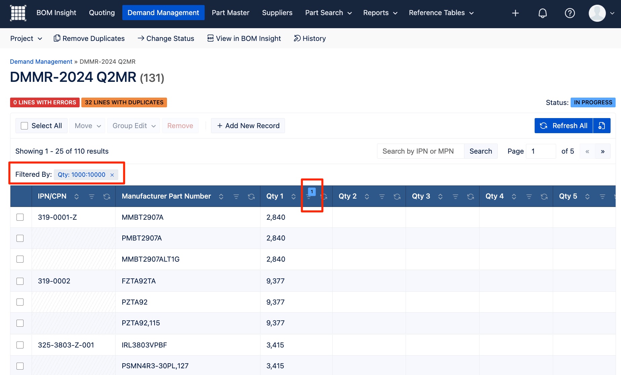Click the 0 Lines With Errors badge
The width and height of the screenshot is (621, 375).
[45, 102]
